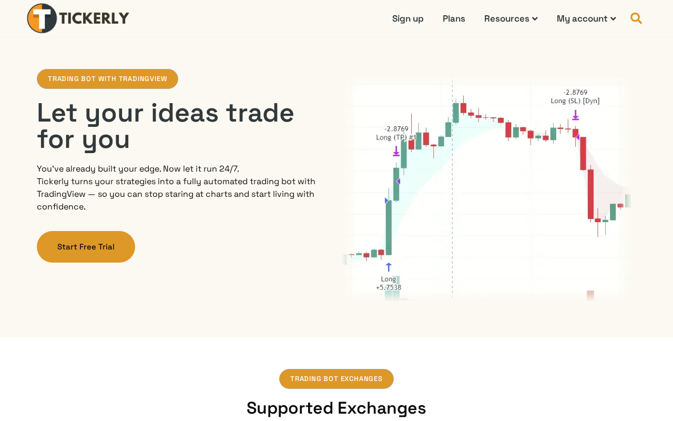Click the purple triangle near the stop-loss candle

point(577,137)
